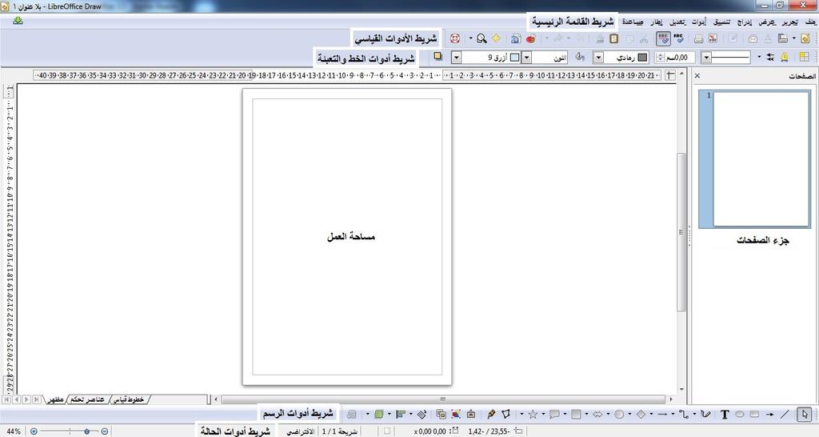Select the Rectangle tool
The width and height of the screenshot is (819, 437).
click(754, 414)
